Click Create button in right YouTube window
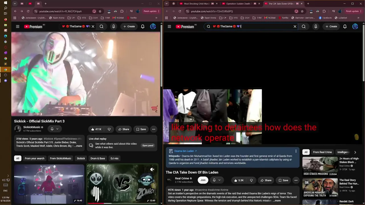 pyautogui.click(x=331, y=26)
